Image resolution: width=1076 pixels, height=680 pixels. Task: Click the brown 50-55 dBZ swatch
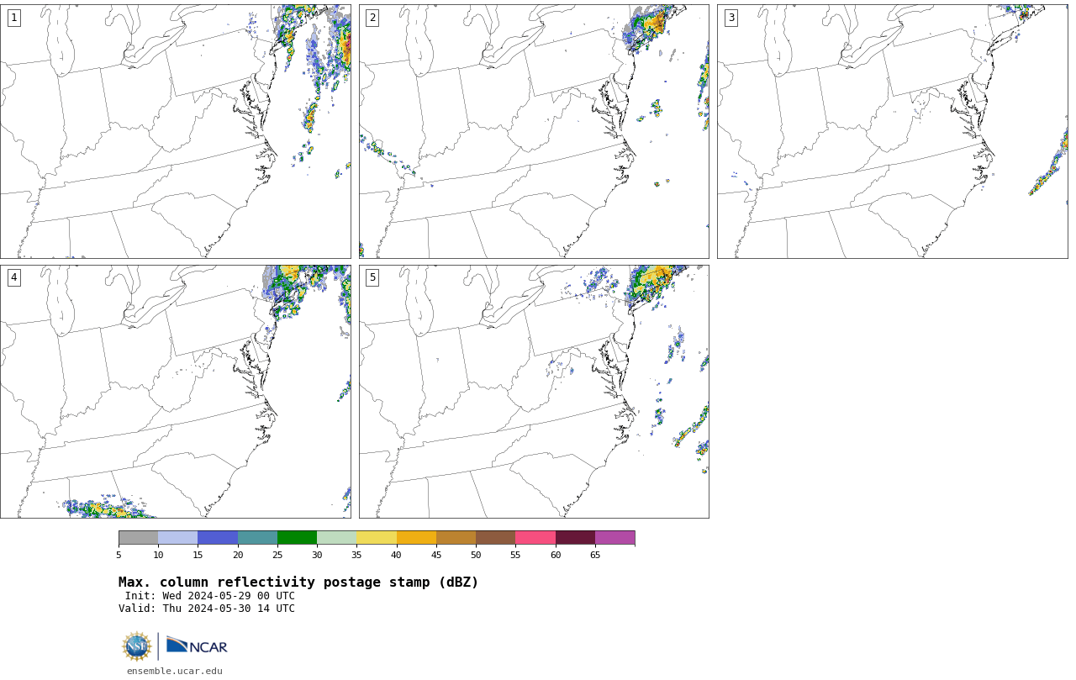(x=495, y=538)
